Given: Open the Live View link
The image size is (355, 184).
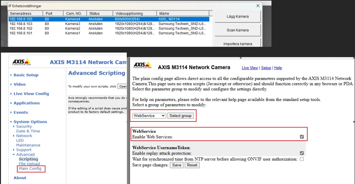Looking at the screenshot, I should (250, 68).
